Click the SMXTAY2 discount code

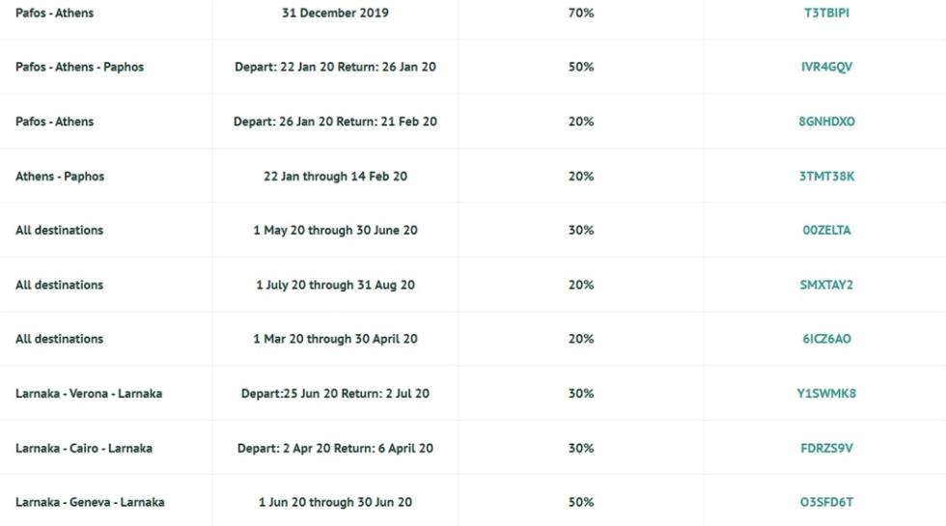point(826,285)
